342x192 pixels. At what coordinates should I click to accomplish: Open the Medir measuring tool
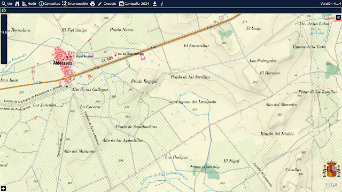pos(29,4)
